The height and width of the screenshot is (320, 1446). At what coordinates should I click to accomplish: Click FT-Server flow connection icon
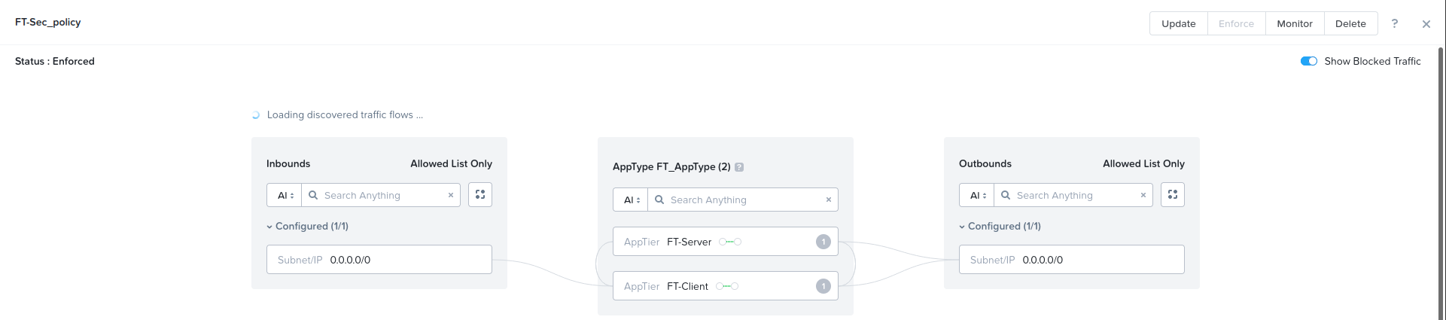coord(730,242)
